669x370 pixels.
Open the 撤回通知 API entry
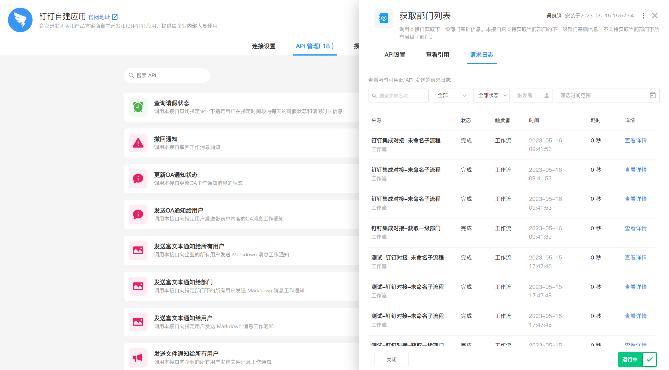click(241, 143)
